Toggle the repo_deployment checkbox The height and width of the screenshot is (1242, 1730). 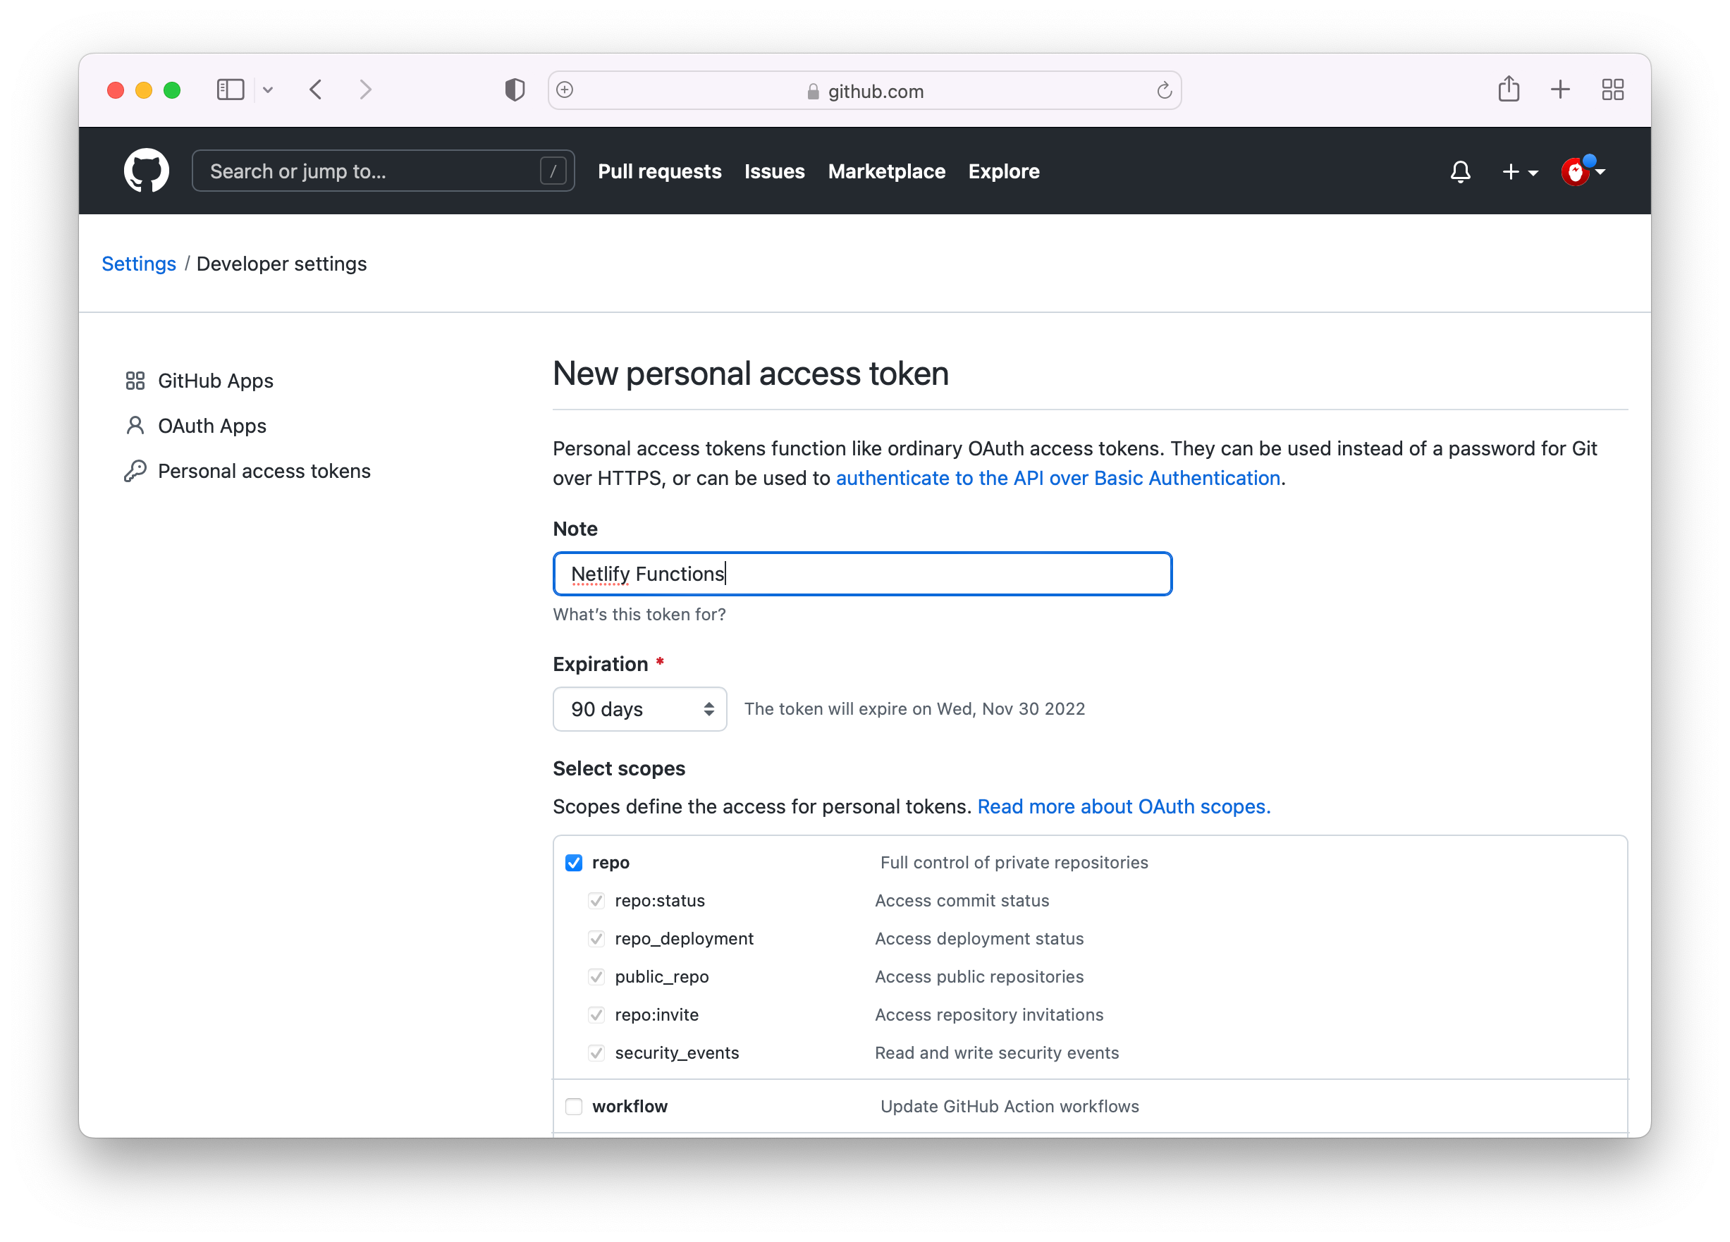tap(596, 938)
